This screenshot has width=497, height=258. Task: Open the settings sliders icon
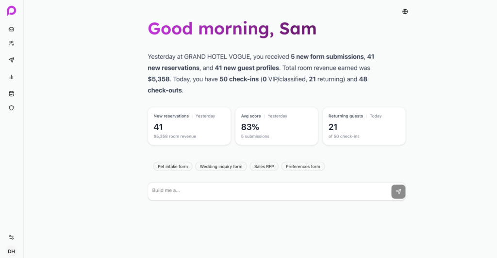12,238
